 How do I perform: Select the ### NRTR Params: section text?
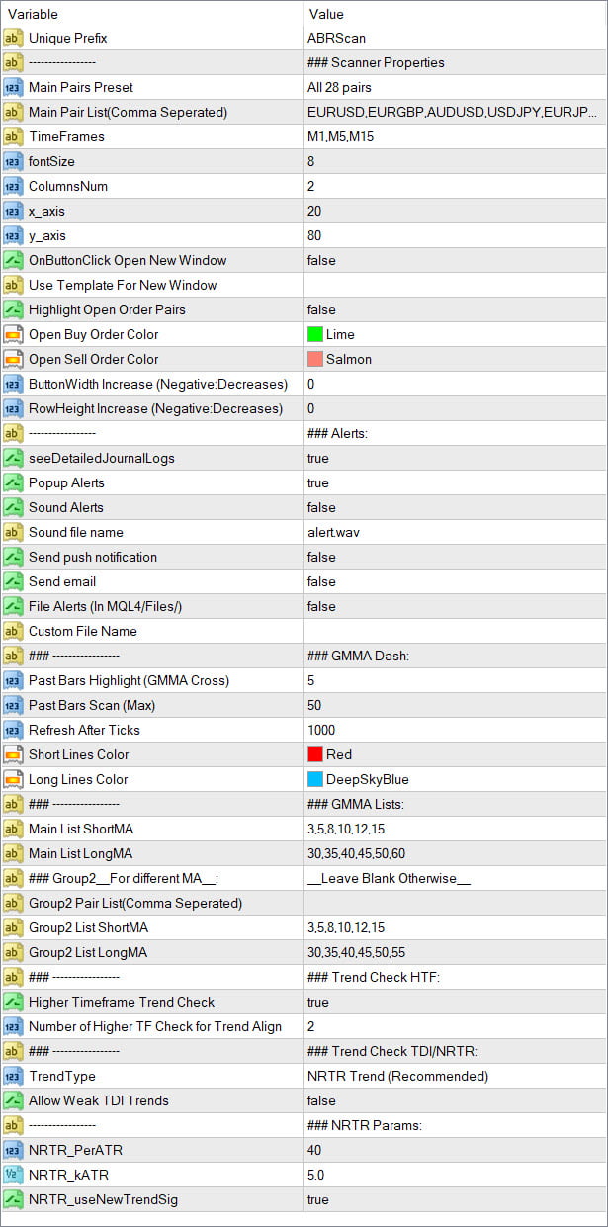click(x=364, y=1125)
